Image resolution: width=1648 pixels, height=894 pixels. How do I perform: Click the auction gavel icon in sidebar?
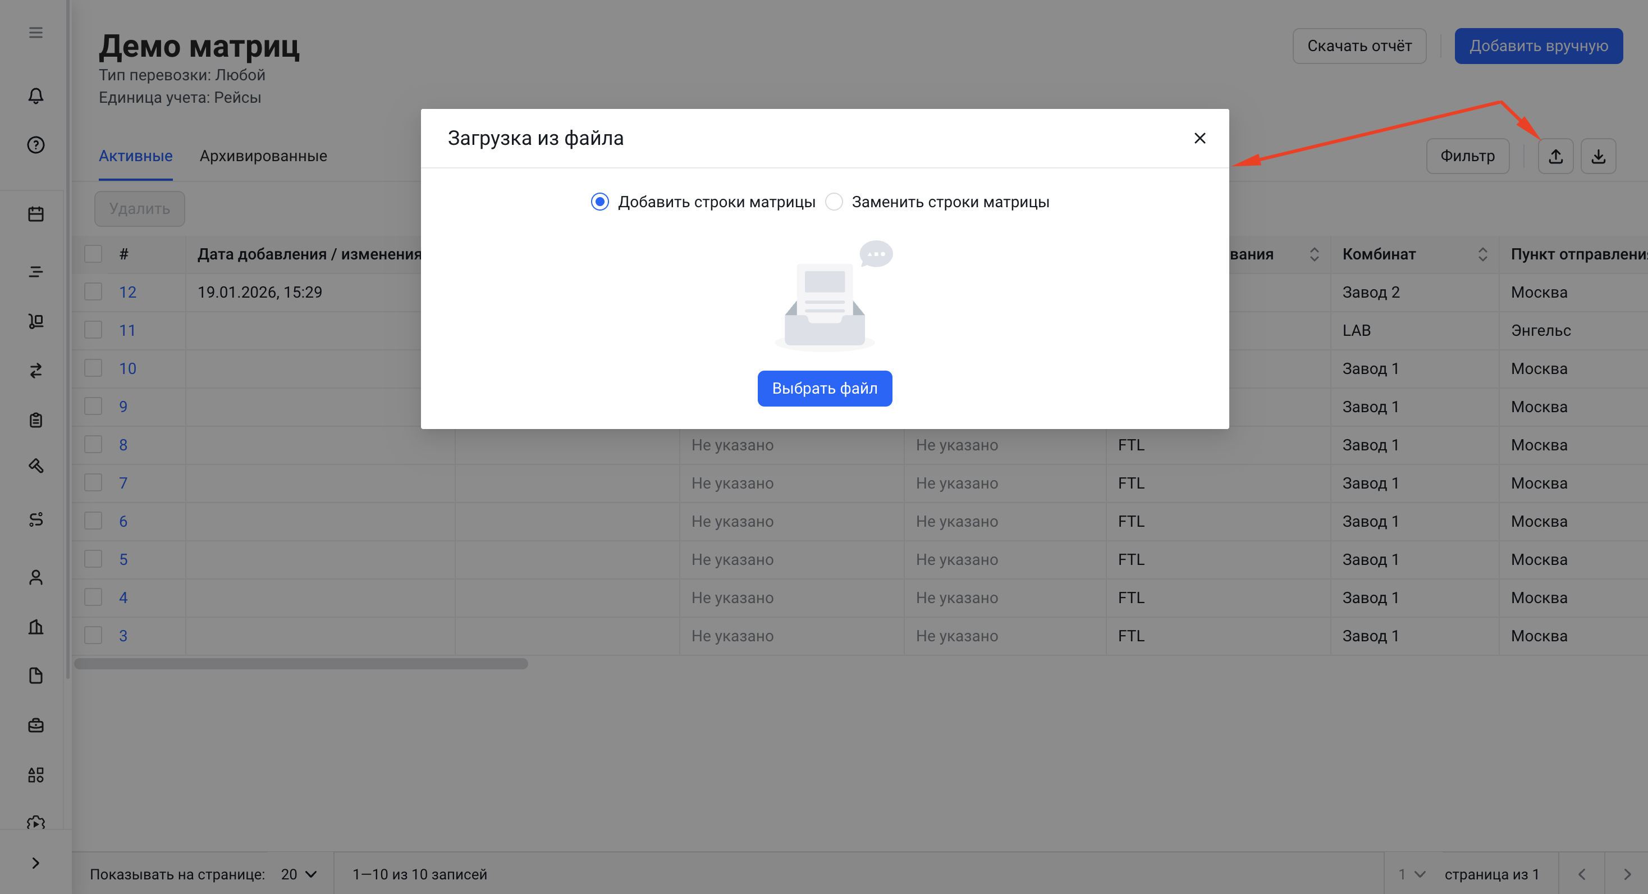pyautogui.click(x=36, y=466)
